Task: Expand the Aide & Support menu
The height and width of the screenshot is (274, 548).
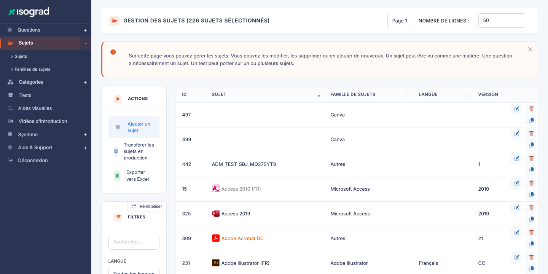Action: 85,148
